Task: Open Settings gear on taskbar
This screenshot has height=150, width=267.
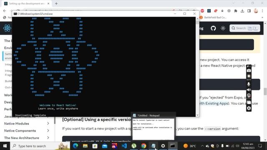Action: tap(163, 146)
